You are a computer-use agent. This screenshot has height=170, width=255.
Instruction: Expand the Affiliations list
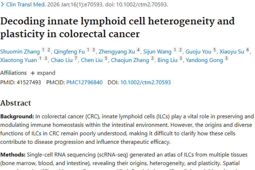click(x=46, y=73)
